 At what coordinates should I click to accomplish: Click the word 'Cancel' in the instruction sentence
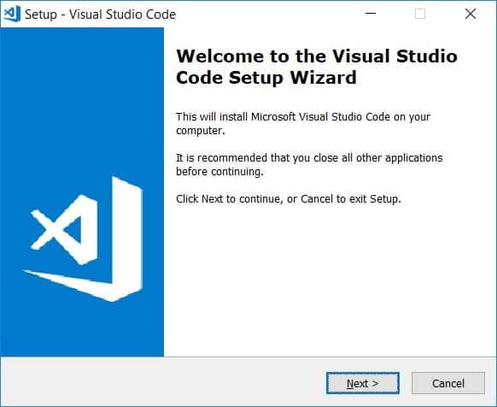click(x=317, y=199)
